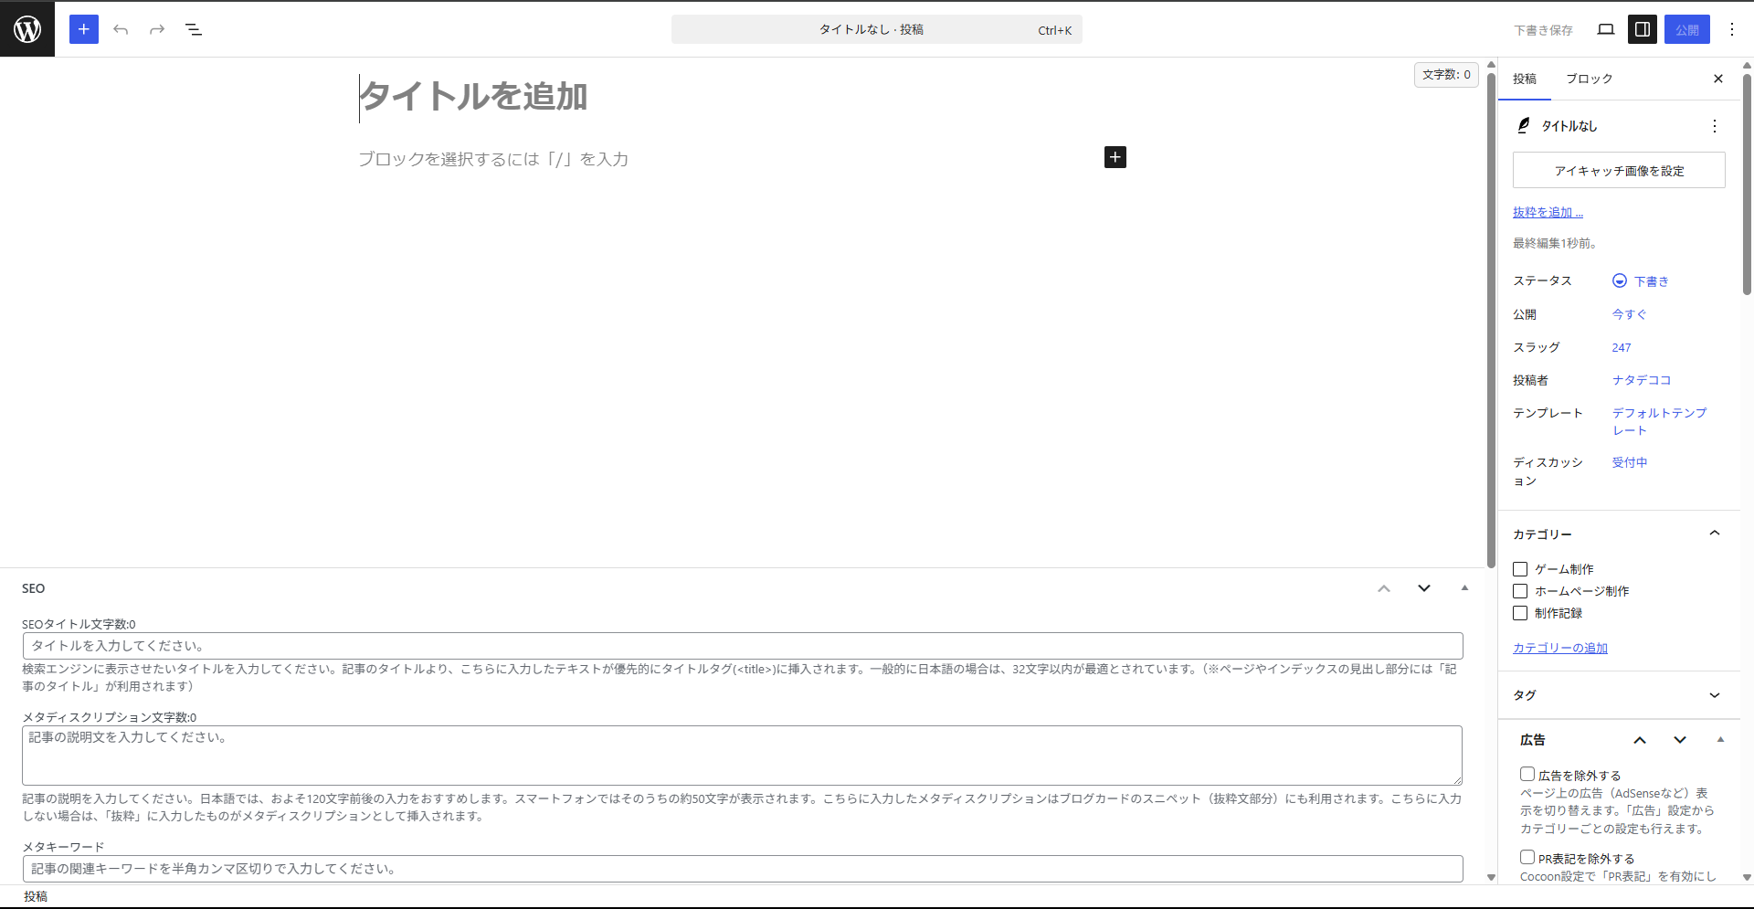
Task: Add a block with the inline plus button
Action: 1115,157
